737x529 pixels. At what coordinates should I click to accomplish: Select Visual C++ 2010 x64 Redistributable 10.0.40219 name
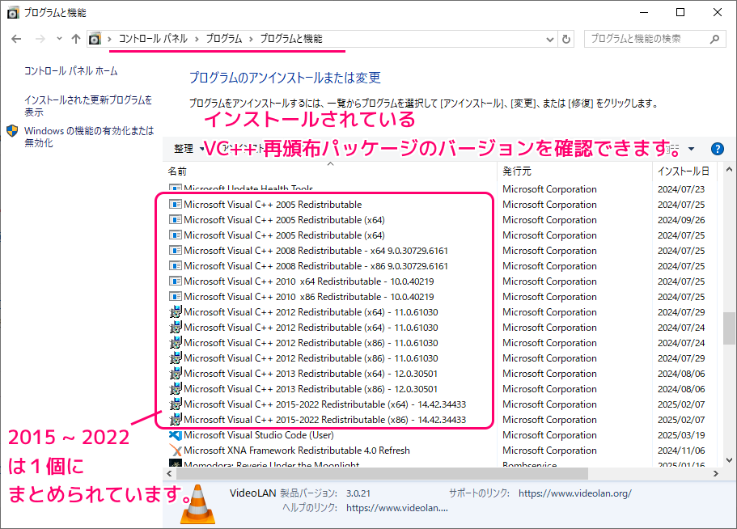point(309,281)
